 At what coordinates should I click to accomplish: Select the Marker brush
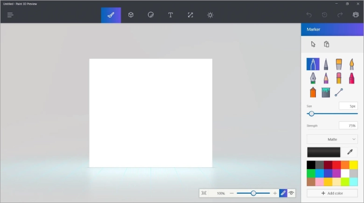point(313,64)
